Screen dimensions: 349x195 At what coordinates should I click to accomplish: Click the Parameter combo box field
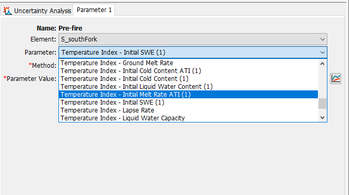coord(193,53)
